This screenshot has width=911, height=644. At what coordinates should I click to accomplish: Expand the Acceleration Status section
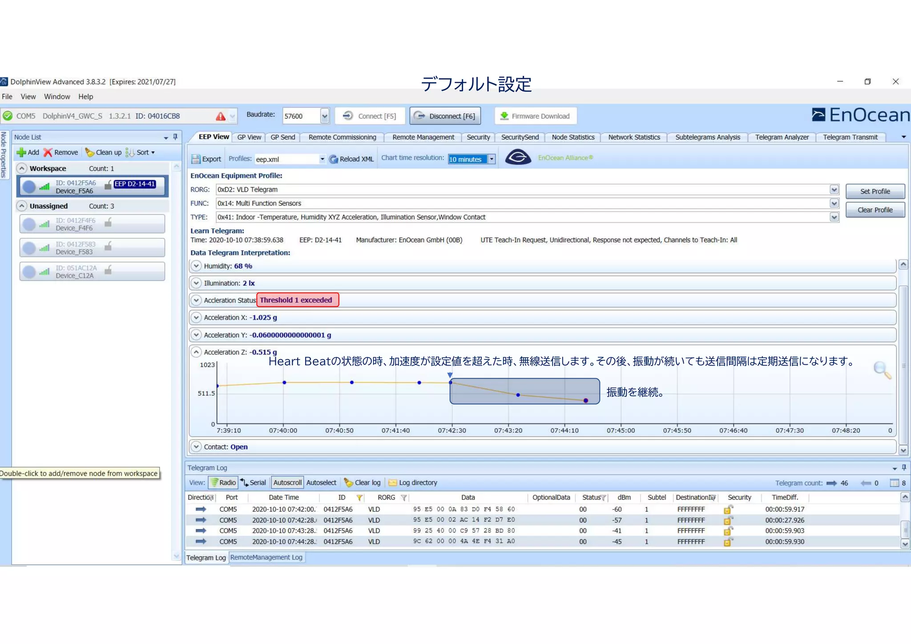click(x=196, y=300)
